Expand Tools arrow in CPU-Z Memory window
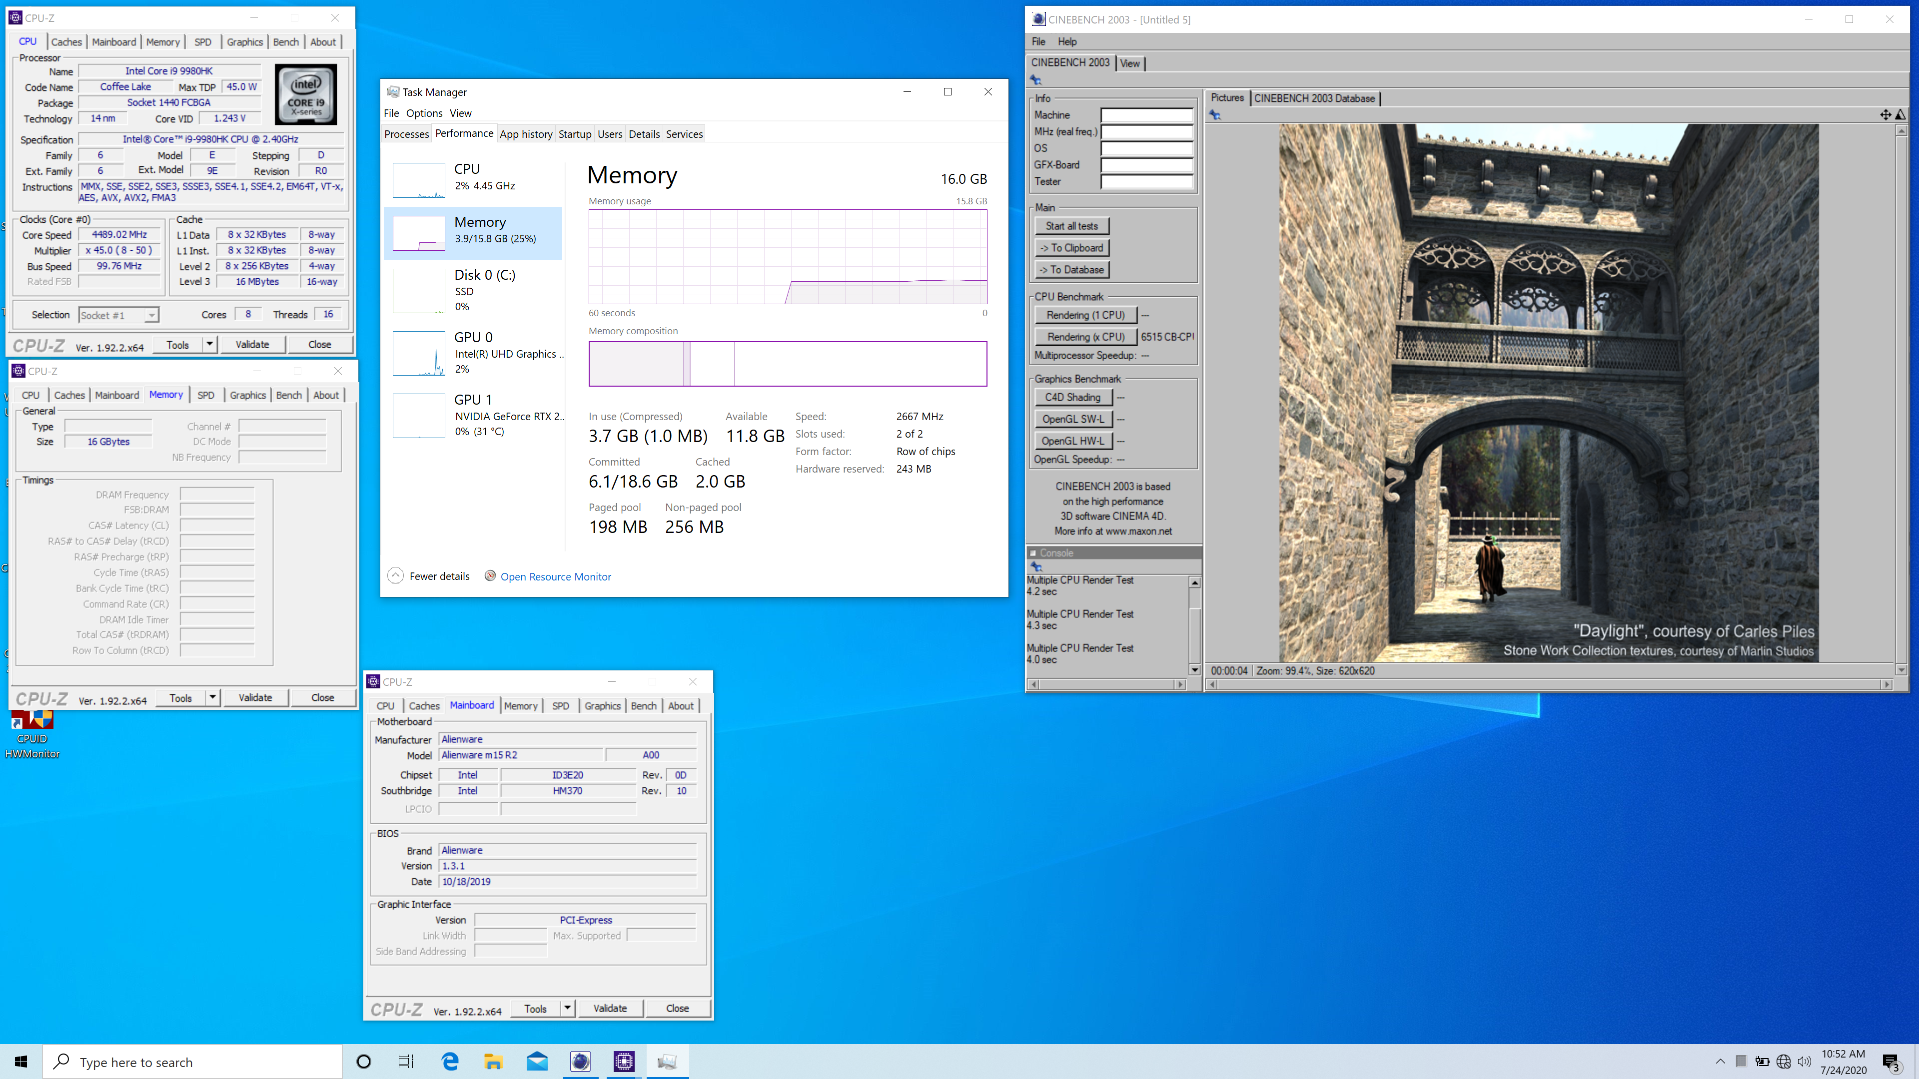The width and height of the screenshot is (1919, 1079). (213, 697)
